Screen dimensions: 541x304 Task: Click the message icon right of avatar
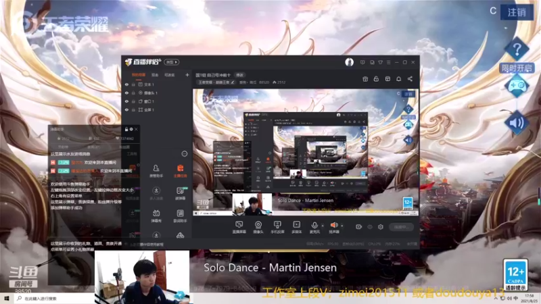(x=362, y=62)
